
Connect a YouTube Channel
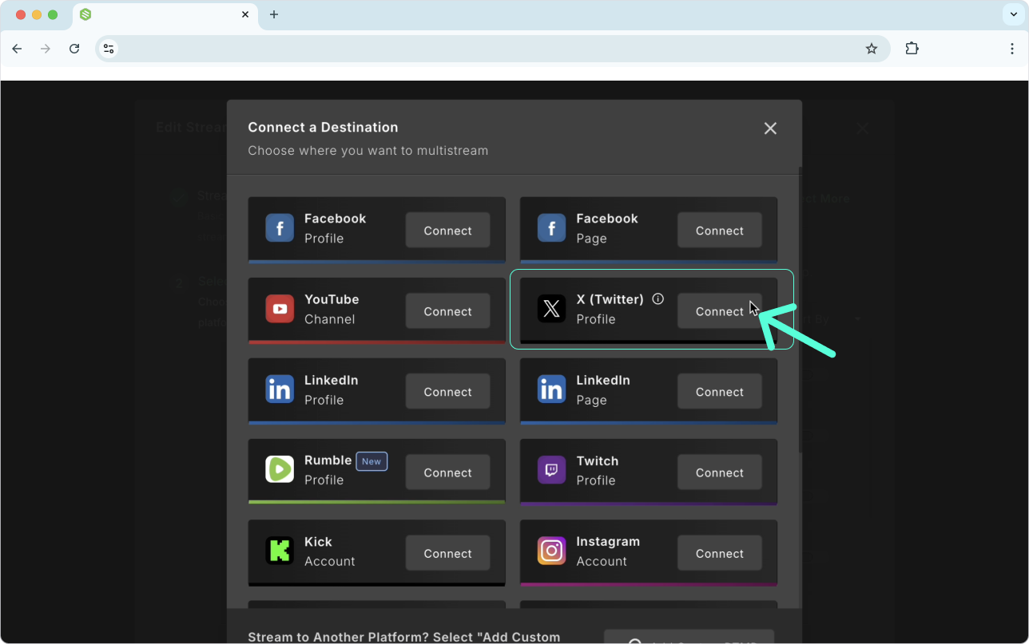click(447, 311)
